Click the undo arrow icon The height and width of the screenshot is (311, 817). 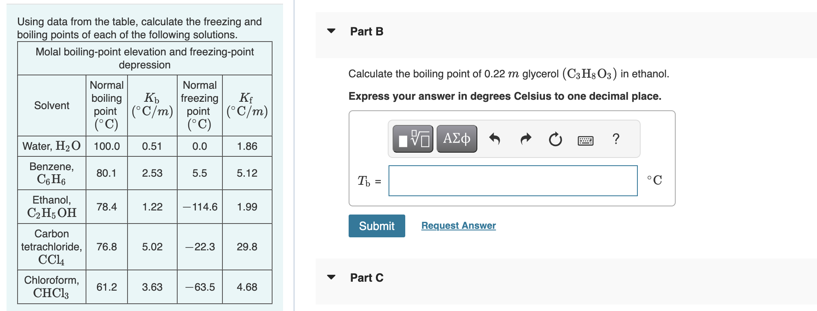pyautogui.click(x=494, y=139)
